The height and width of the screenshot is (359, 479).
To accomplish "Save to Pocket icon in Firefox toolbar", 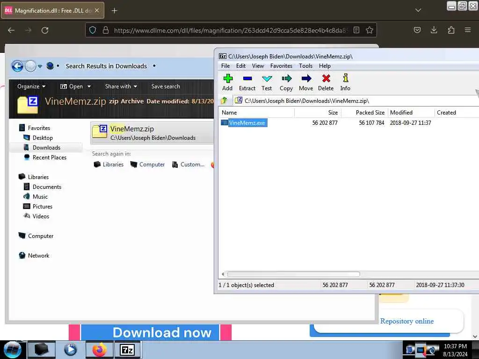I will [x=417, y=30].
